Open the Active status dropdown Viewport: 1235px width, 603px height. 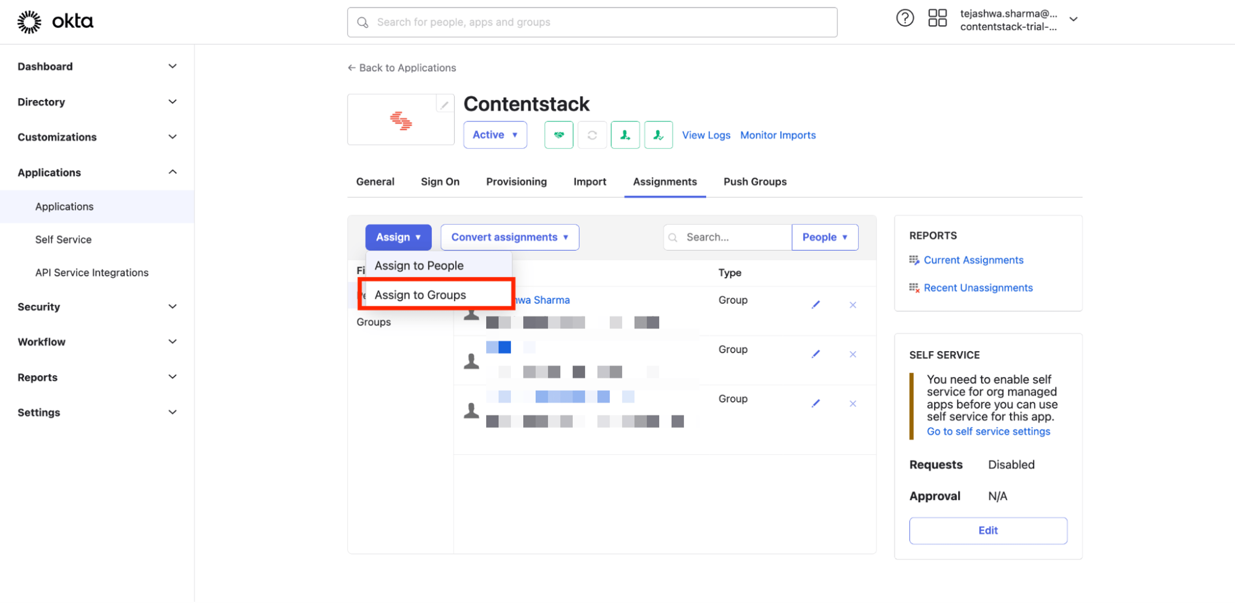[x=495, y=135]
